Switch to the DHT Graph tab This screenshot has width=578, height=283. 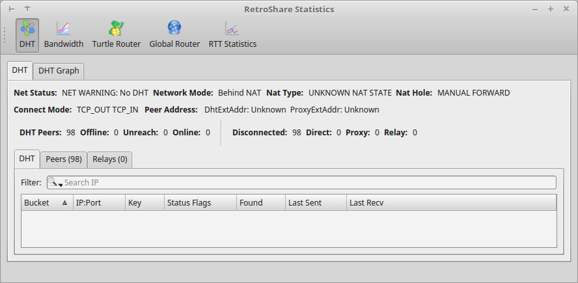59,71
